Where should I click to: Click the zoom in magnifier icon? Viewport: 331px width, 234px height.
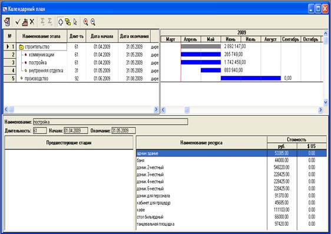click(x=85, y=22)
